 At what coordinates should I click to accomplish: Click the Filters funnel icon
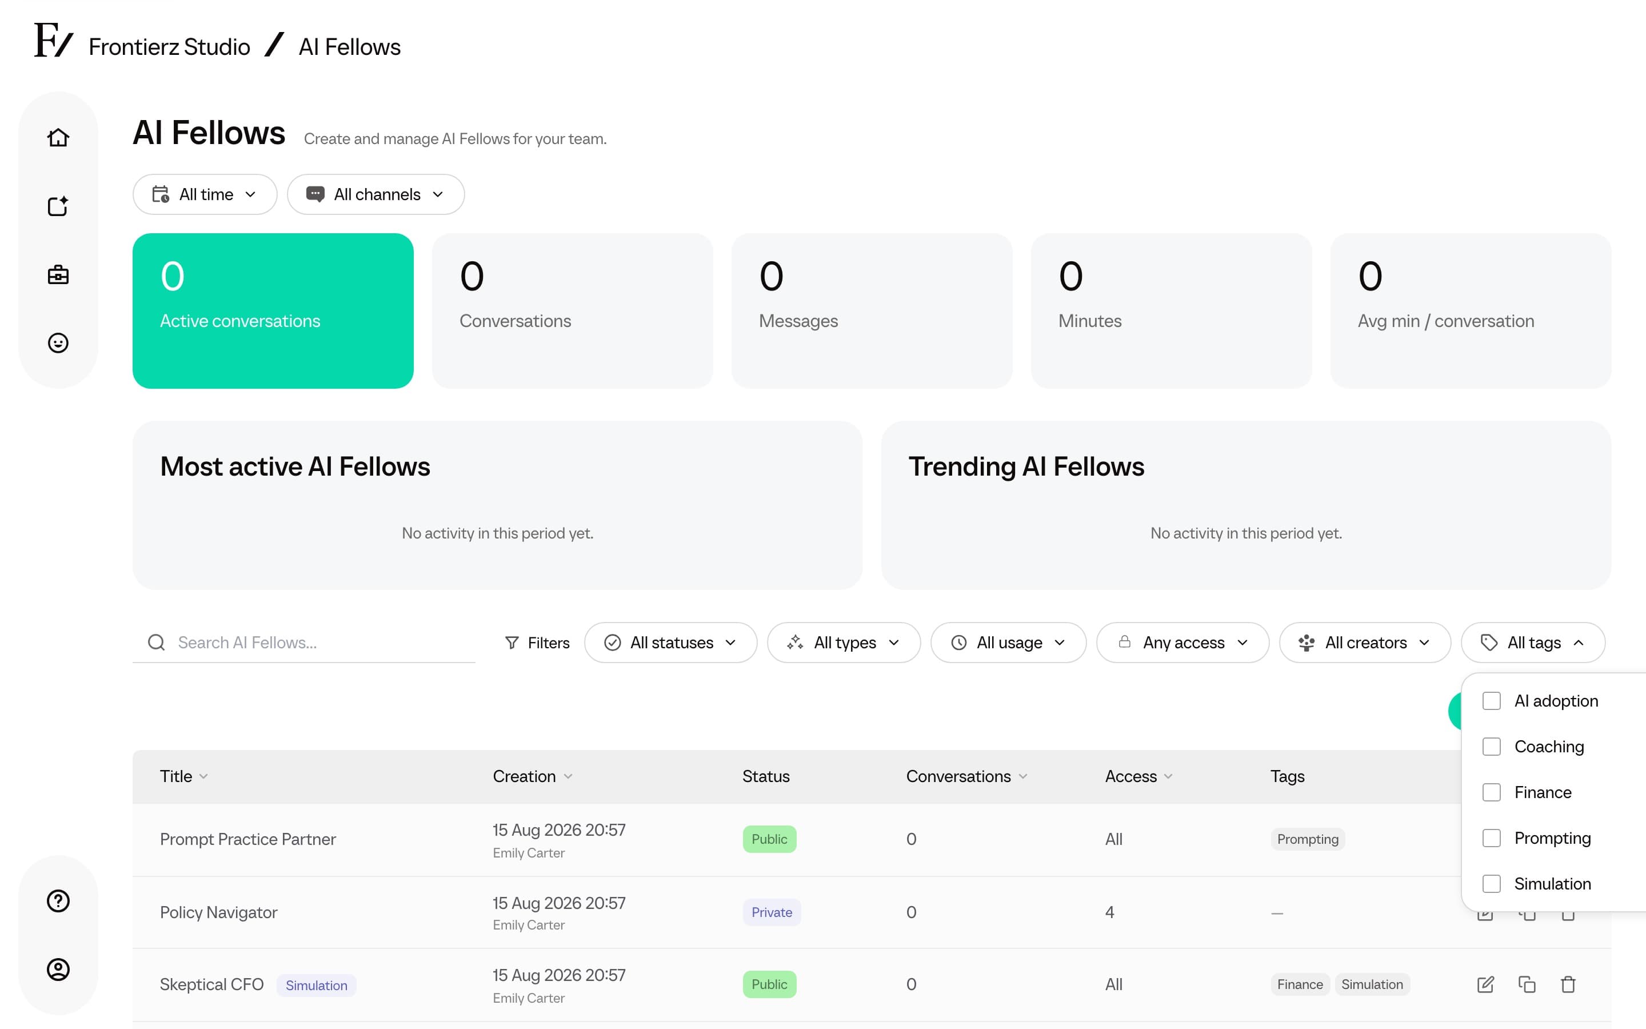point(512,643)
